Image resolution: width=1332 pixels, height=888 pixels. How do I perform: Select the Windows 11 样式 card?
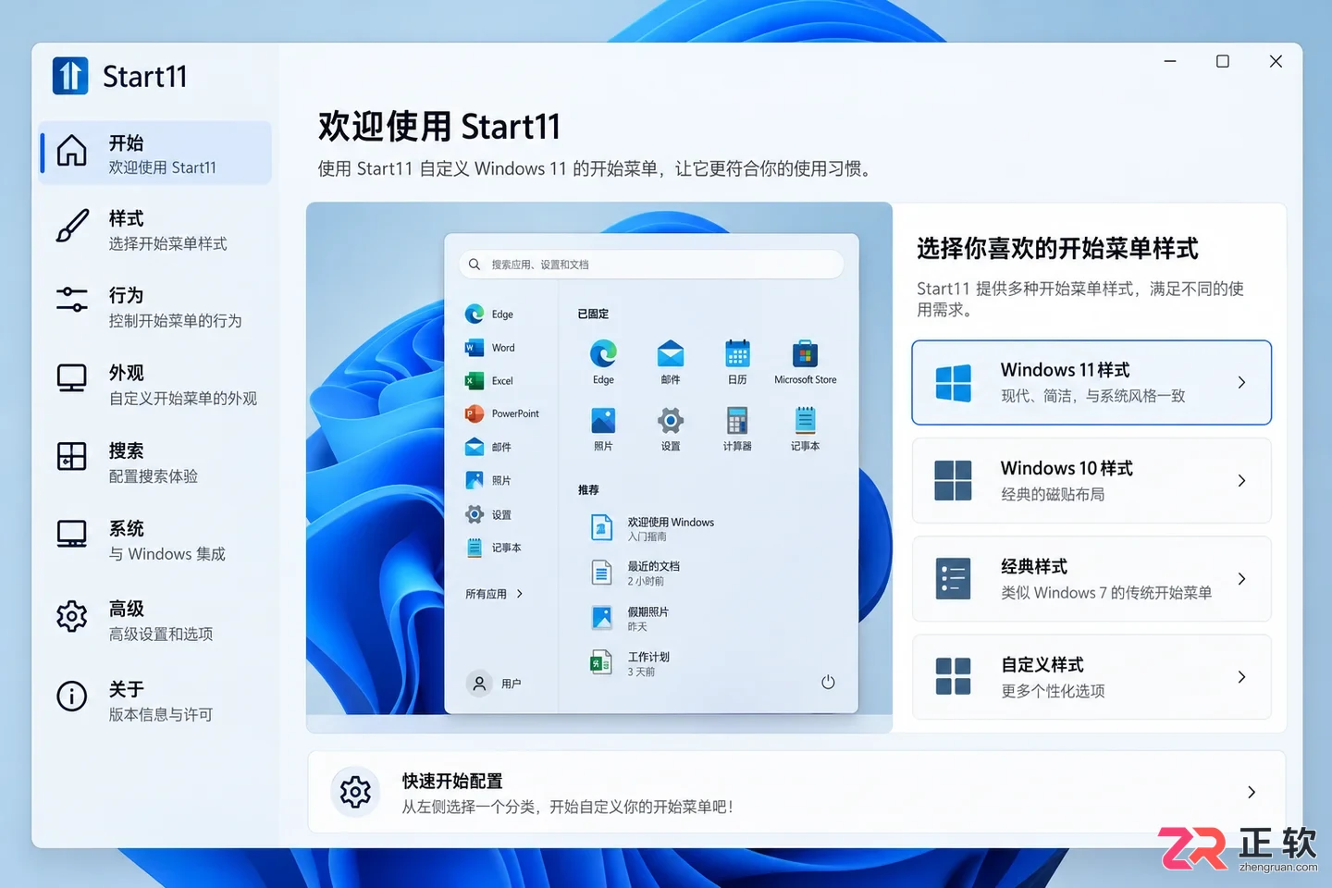(1091, 382)
